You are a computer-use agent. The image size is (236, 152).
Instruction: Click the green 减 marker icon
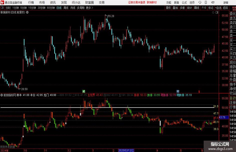point(84,91)
